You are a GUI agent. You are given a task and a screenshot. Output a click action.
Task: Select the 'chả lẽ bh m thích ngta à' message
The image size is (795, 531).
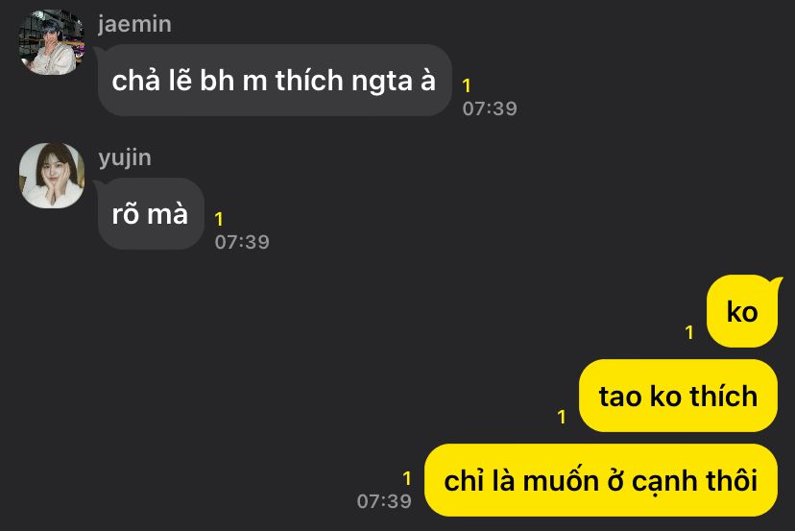point(275,80)
